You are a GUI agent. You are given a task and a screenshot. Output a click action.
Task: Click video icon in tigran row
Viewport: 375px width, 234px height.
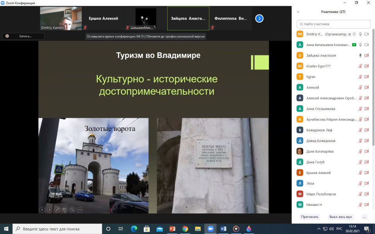(366, 77)
